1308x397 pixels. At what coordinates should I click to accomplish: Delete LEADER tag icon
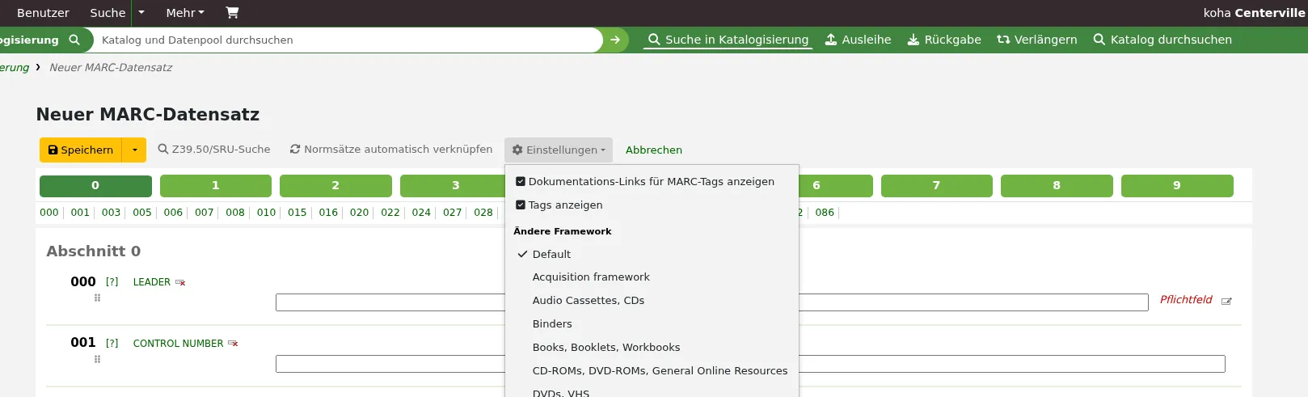click(180, 282)
